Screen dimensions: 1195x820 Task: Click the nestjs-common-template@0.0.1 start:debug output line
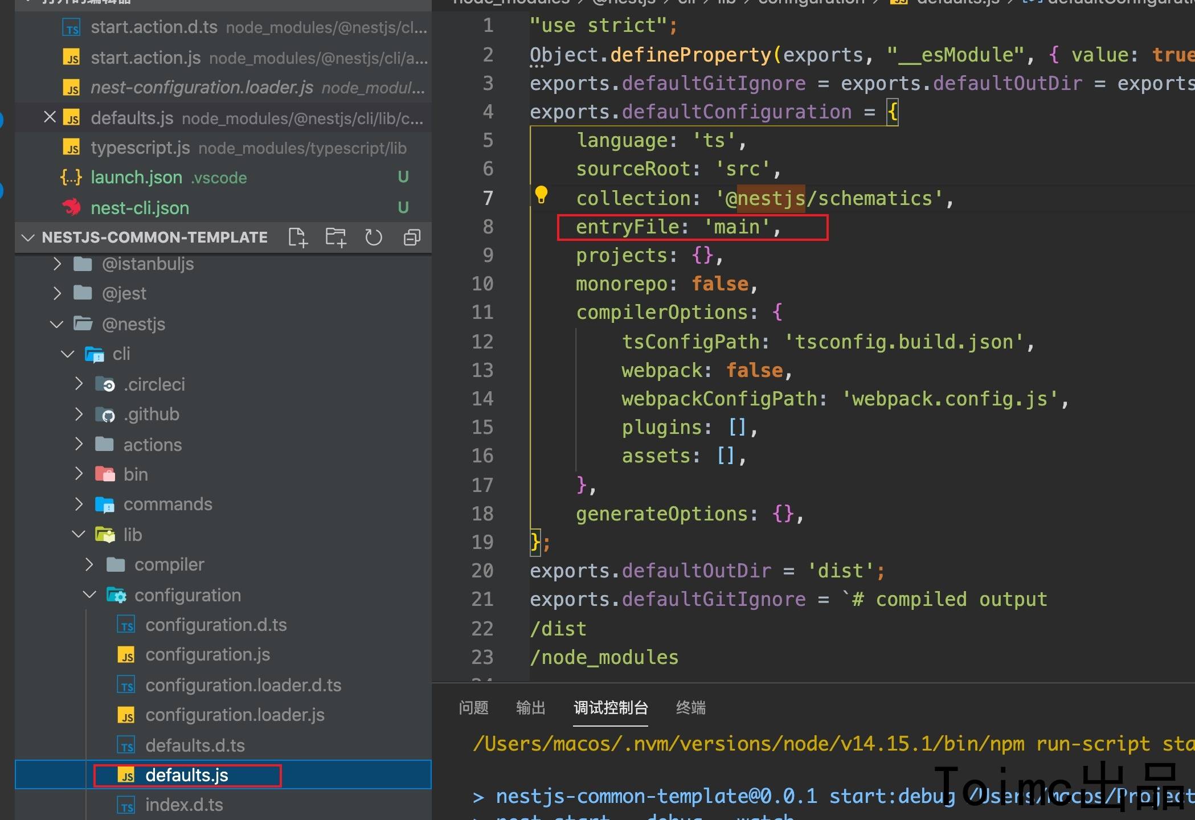pos(833,796)
